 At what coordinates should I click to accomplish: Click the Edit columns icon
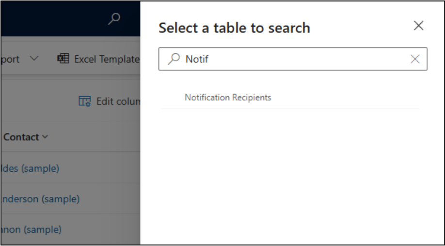click(x=85, y=101)
